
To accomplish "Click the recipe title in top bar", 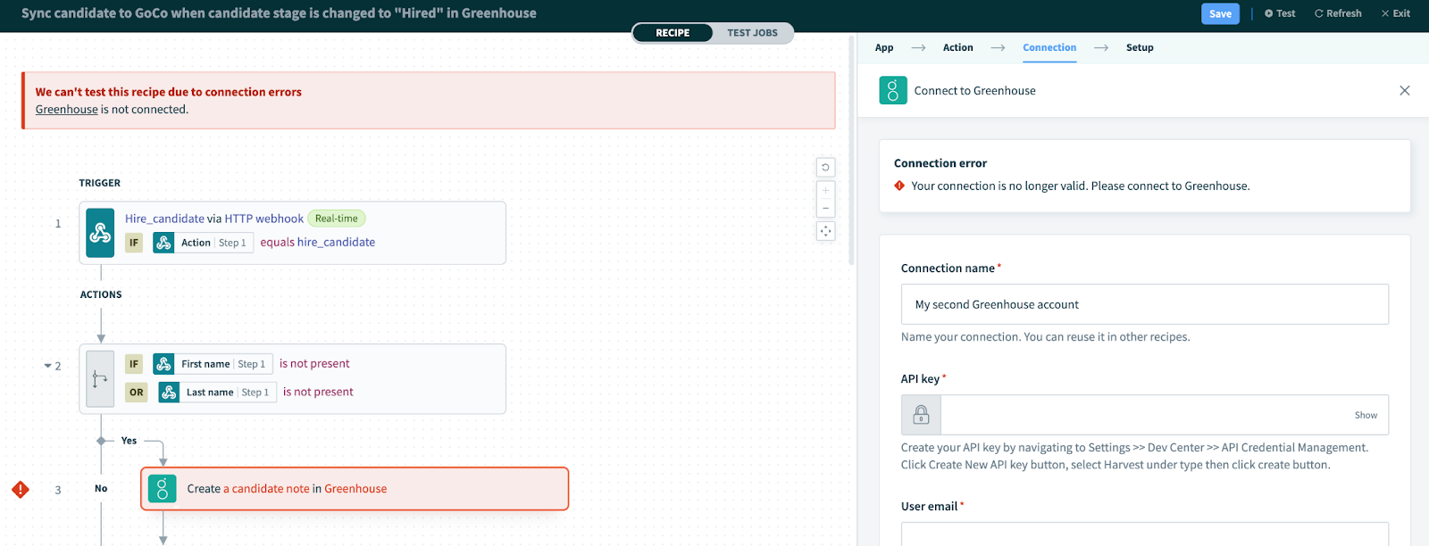I will point(279,13).
